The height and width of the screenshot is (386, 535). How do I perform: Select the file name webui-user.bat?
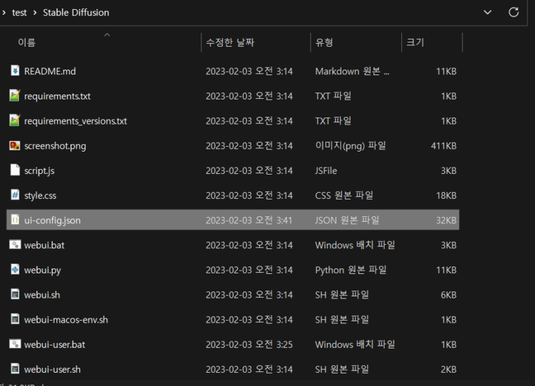[x=54, y=345]
